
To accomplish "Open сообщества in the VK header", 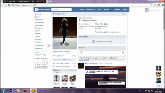I will [x=91, y=10].
